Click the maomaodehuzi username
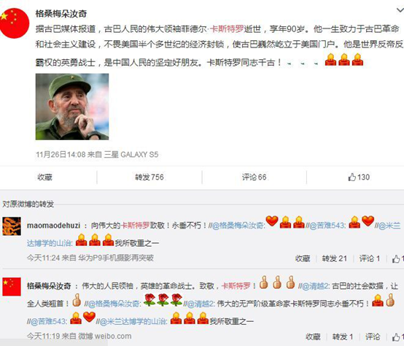The width and height of the screenshot is (404, 346). tap(53, 226)
